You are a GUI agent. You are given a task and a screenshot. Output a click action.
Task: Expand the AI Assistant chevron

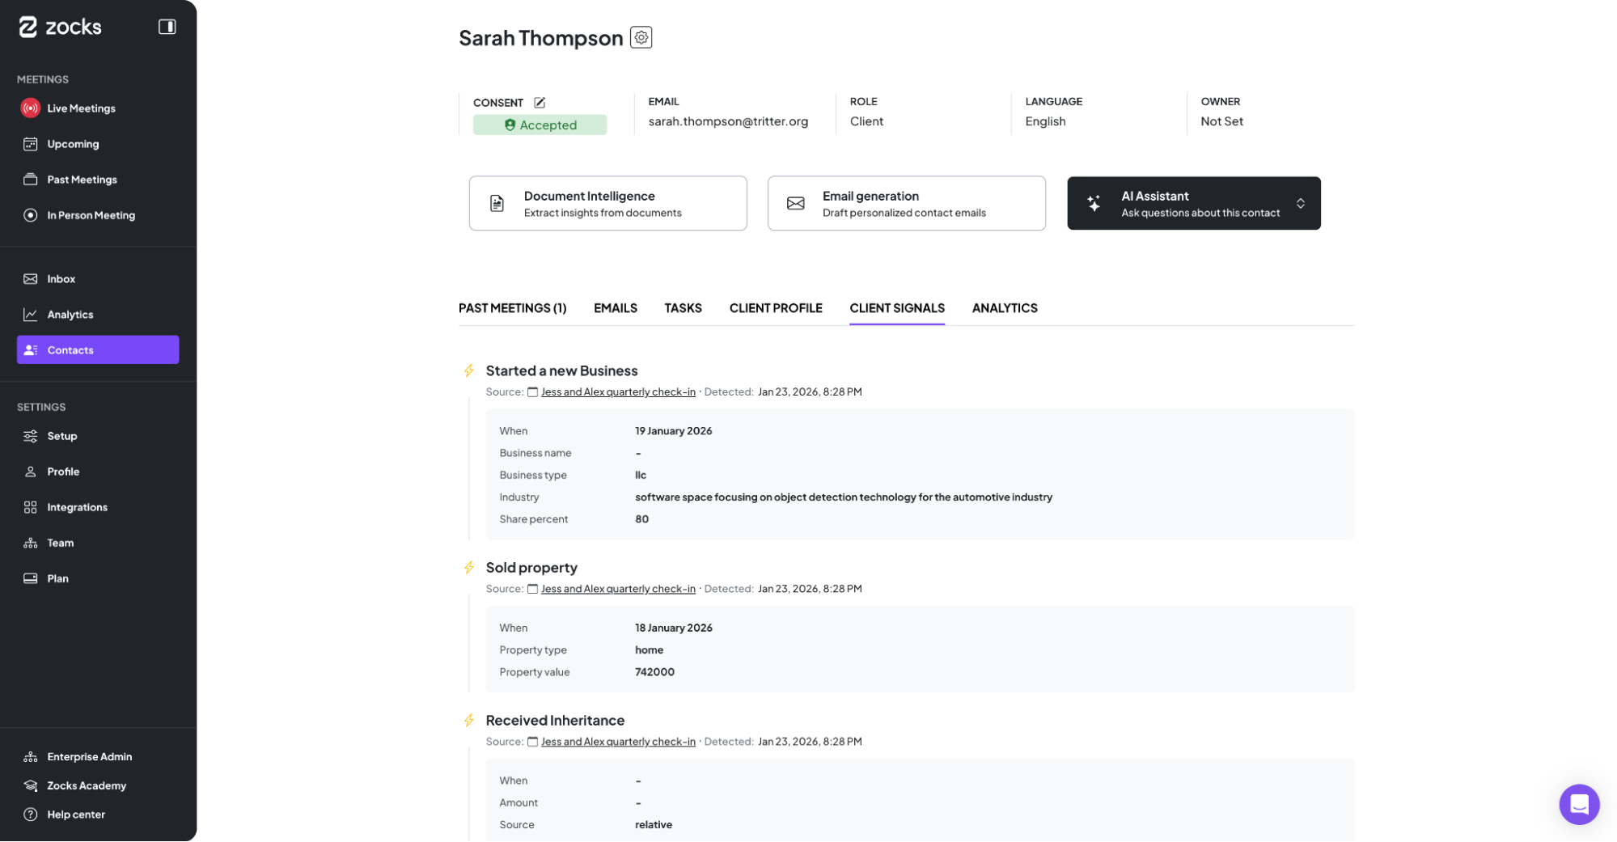pos(1300,204)
